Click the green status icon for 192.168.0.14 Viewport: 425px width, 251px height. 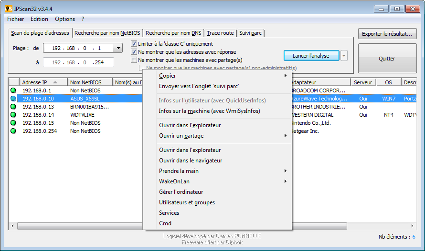[13, 115]
